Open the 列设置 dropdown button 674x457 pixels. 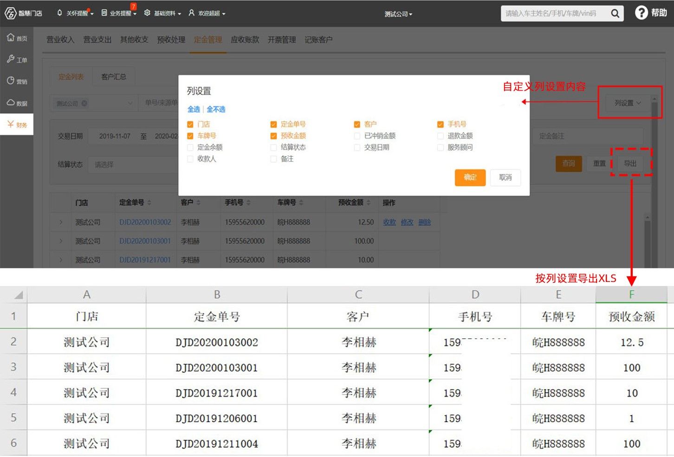pyautogui.click(x=628, y=103)
